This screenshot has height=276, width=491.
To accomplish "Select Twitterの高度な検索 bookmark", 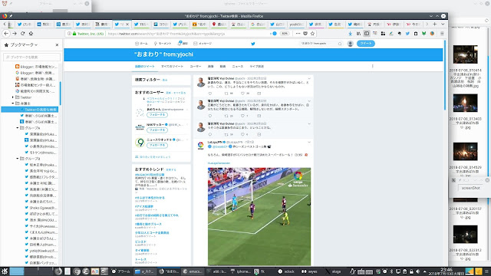I will [x=30, y=110].
